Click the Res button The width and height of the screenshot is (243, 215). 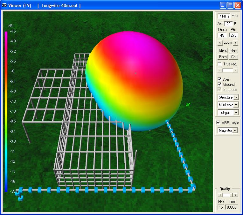click(233, 50)
